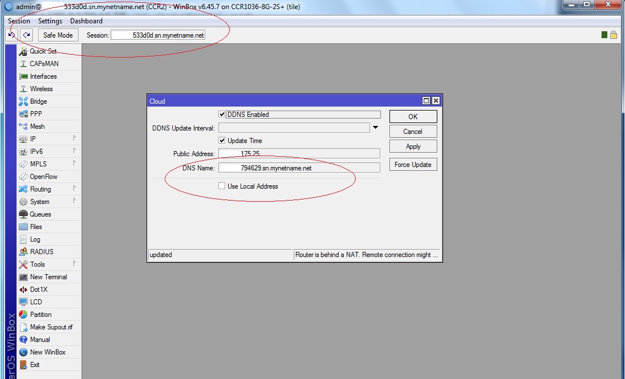Close the Cloud dialog window
This screenshot has height=379, width=625.
click(x=436, y=101)
